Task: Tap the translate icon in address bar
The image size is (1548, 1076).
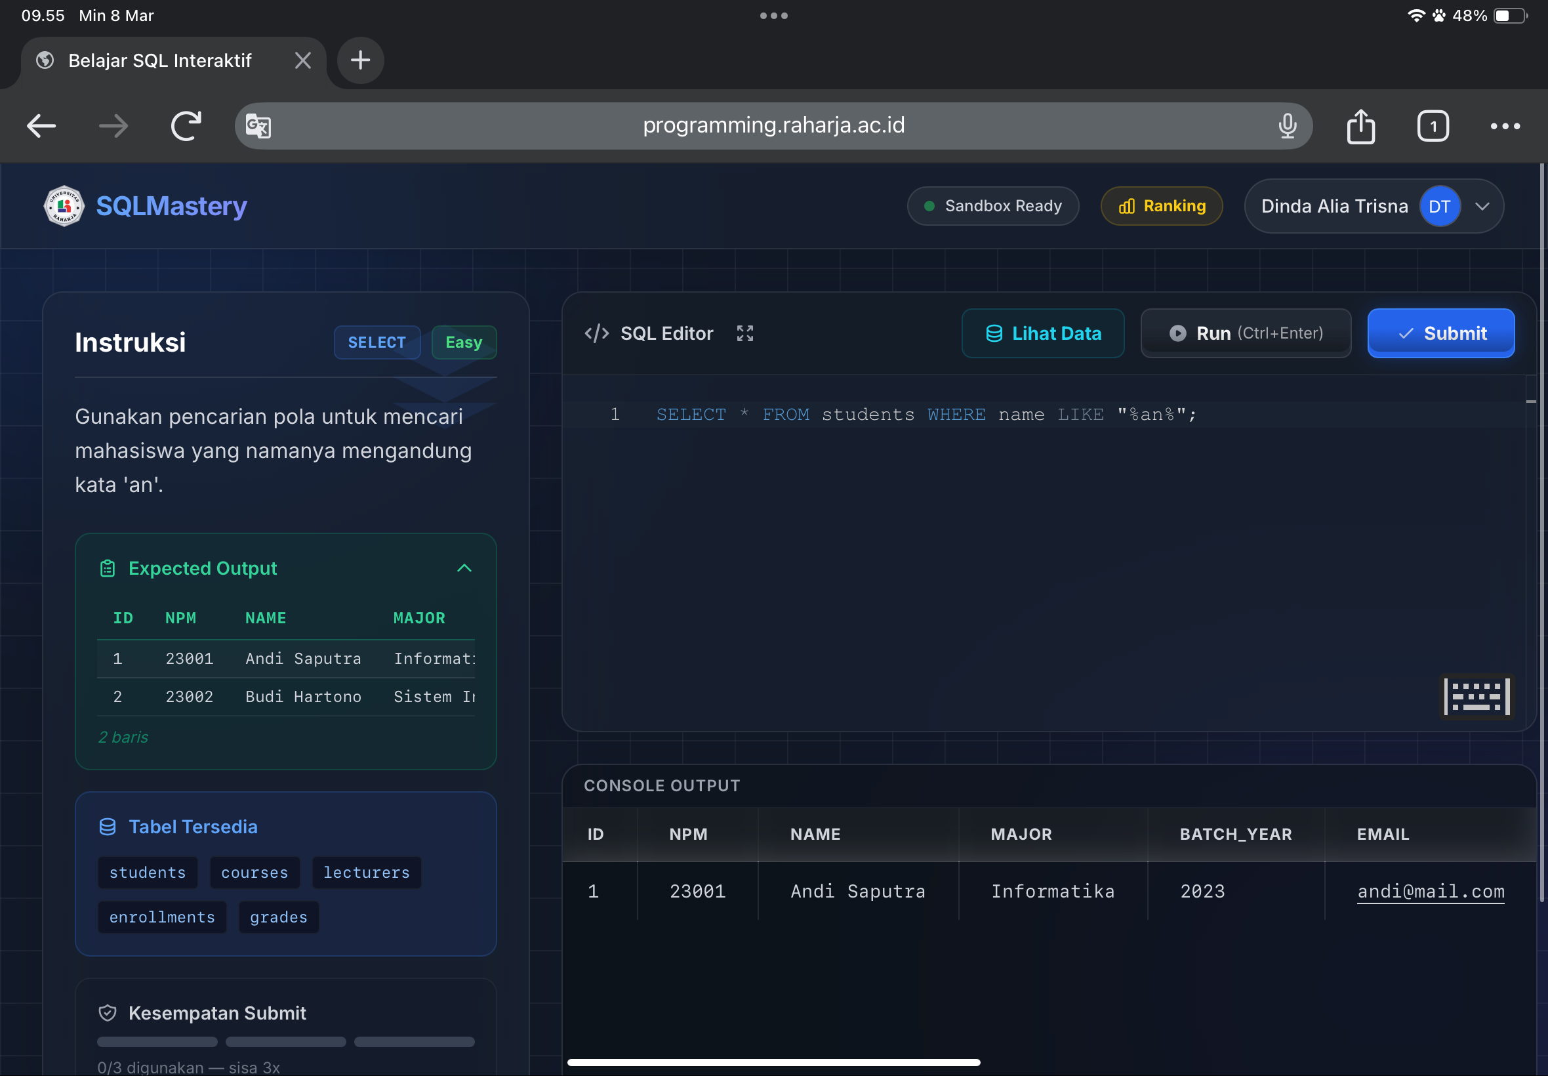Action: (x=258, y=126)
